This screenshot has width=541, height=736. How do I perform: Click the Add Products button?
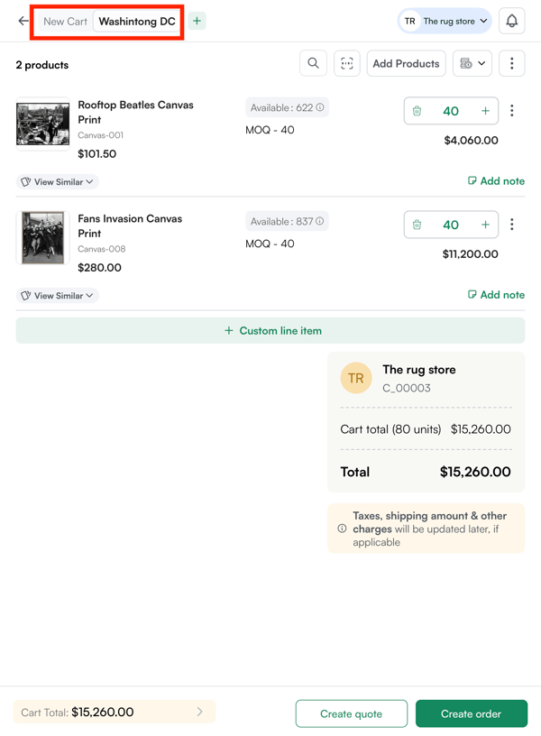click(406, 63)
